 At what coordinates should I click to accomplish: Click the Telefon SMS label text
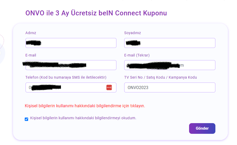pos(66,77)
